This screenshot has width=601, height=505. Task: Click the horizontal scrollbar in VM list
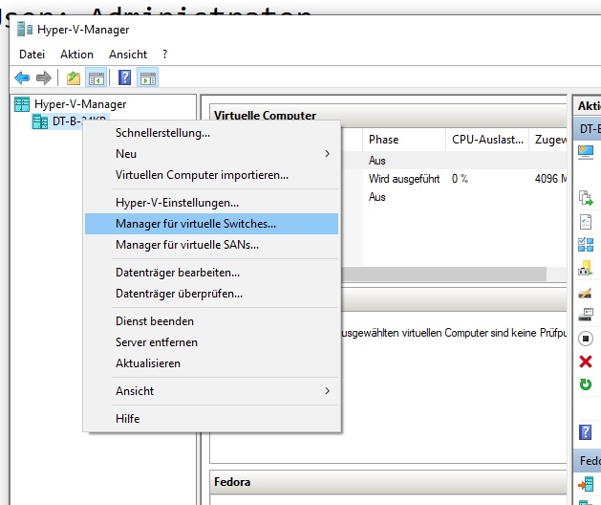[x=449, y=274]
